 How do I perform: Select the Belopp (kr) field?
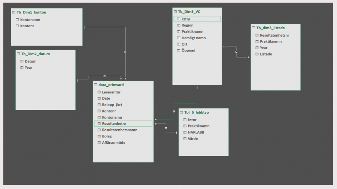(x=112, y=105)
